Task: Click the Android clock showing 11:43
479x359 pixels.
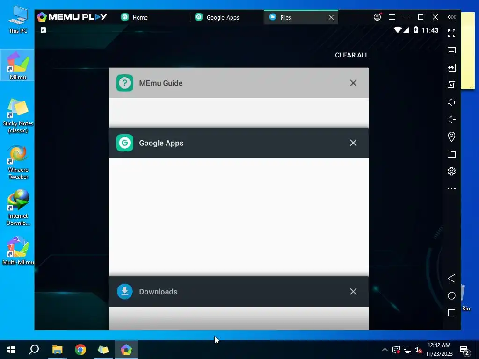Action: 430,30
